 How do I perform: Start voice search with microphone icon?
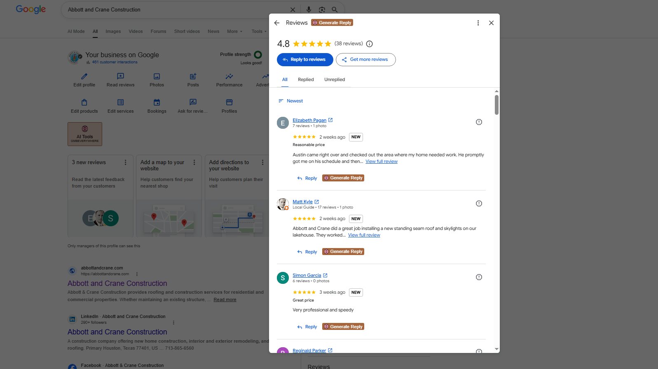coord(309,10)
